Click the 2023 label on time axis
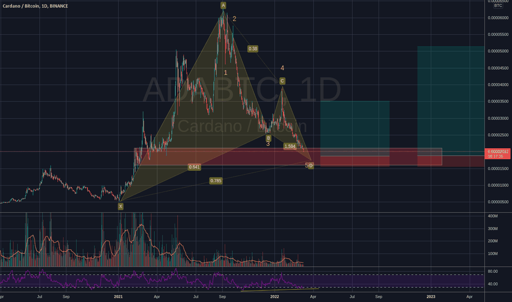 point(431,297)
